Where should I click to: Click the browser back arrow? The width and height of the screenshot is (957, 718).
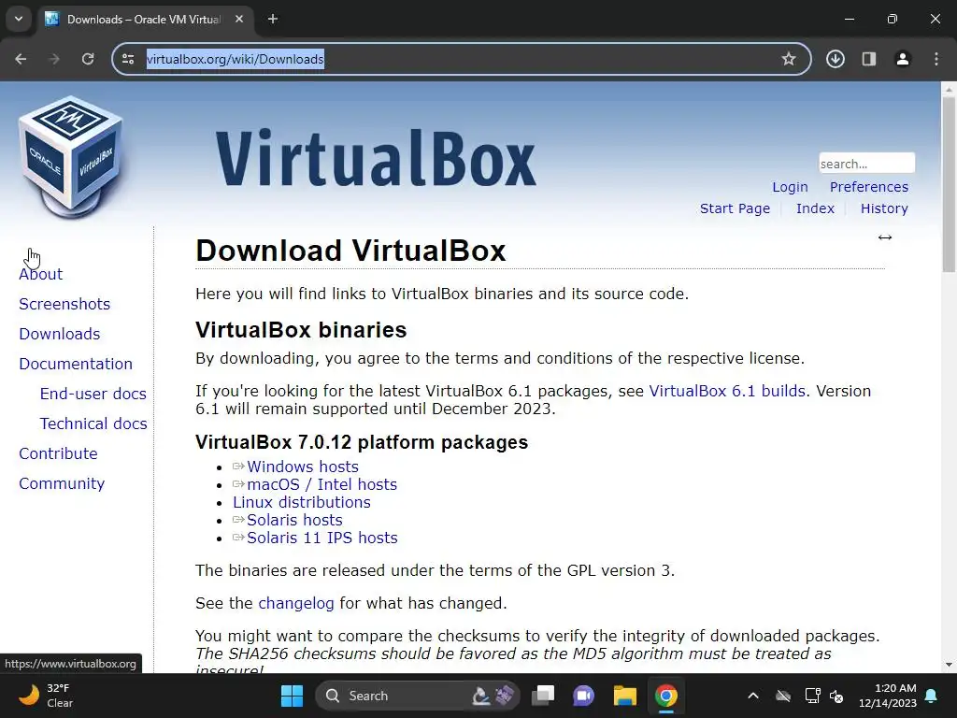21,59
